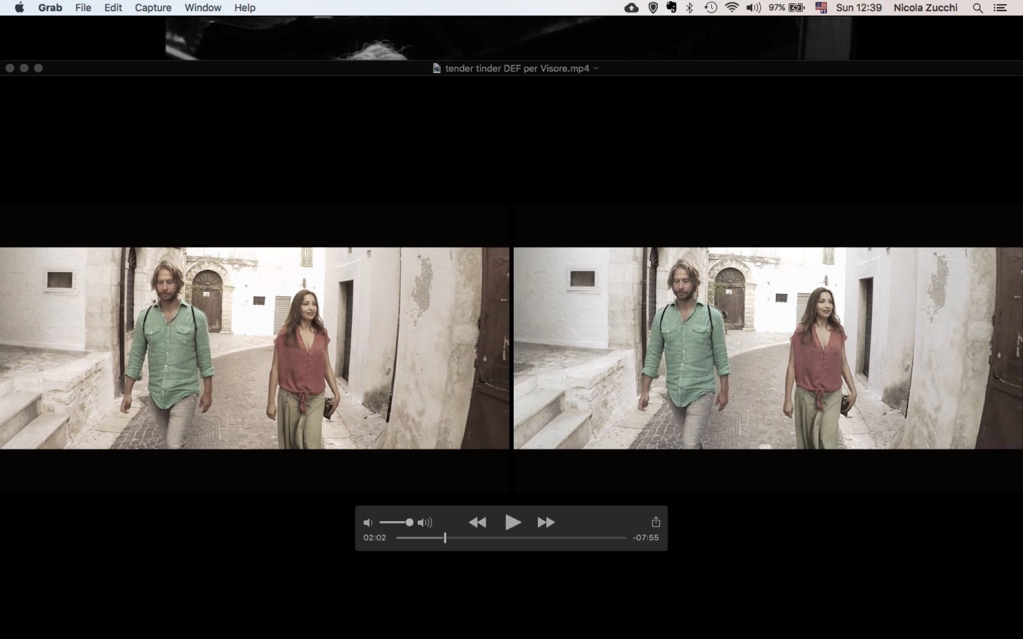Expand the file title dropdown chevron

[596, 68]
